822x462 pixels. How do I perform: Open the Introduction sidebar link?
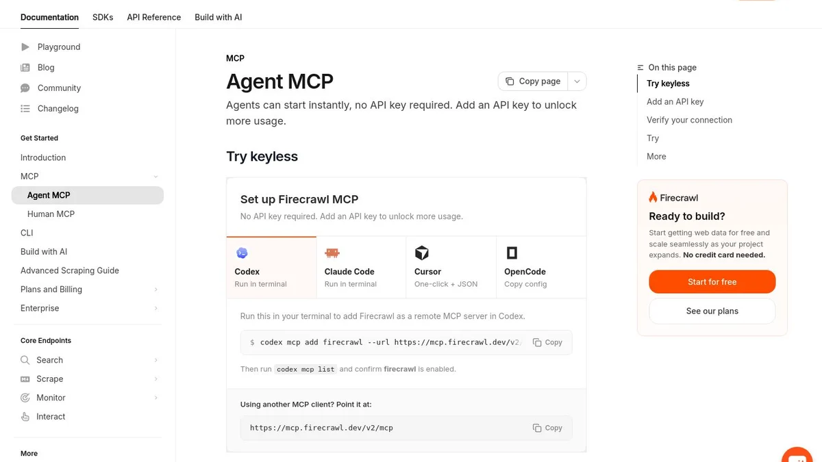[43, 157]
